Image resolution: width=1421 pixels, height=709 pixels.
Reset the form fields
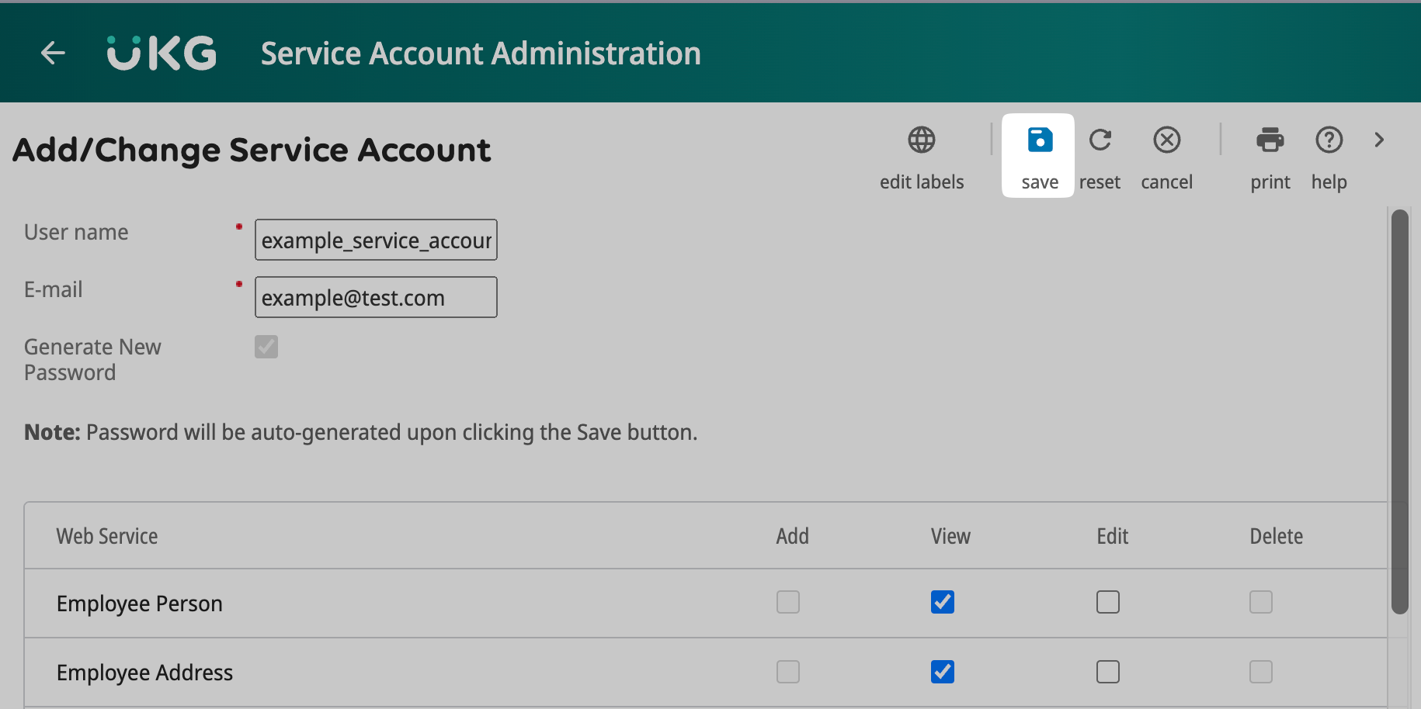tap(1100, 155)
